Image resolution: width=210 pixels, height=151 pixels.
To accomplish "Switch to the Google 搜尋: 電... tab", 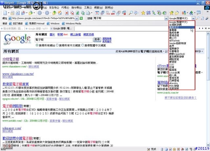I will 62,28.
